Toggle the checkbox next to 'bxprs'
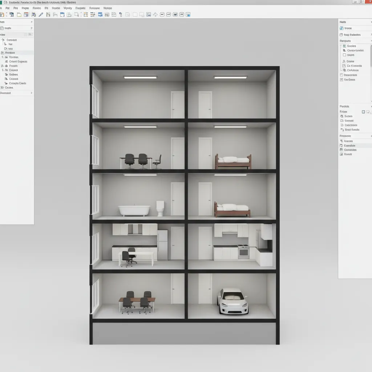 344,55
